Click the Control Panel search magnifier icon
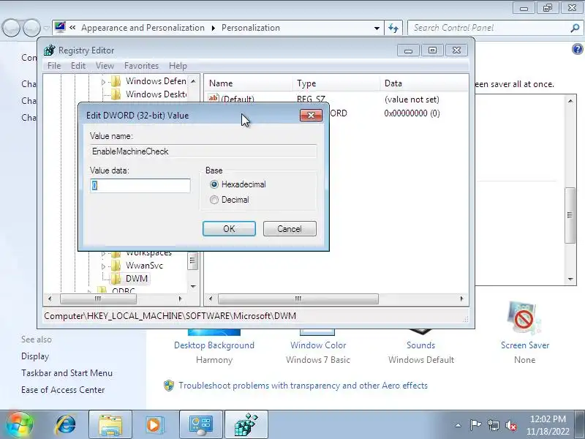The width and height of the screenshot is (585, 439). pos(575,28)
